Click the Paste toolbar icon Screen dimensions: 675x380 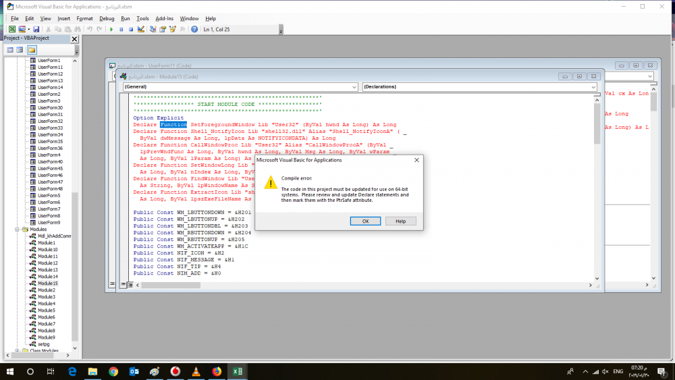pos(67,29)
